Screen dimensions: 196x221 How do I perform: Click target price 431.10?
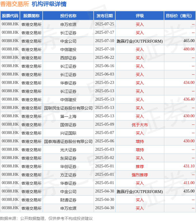189,166
